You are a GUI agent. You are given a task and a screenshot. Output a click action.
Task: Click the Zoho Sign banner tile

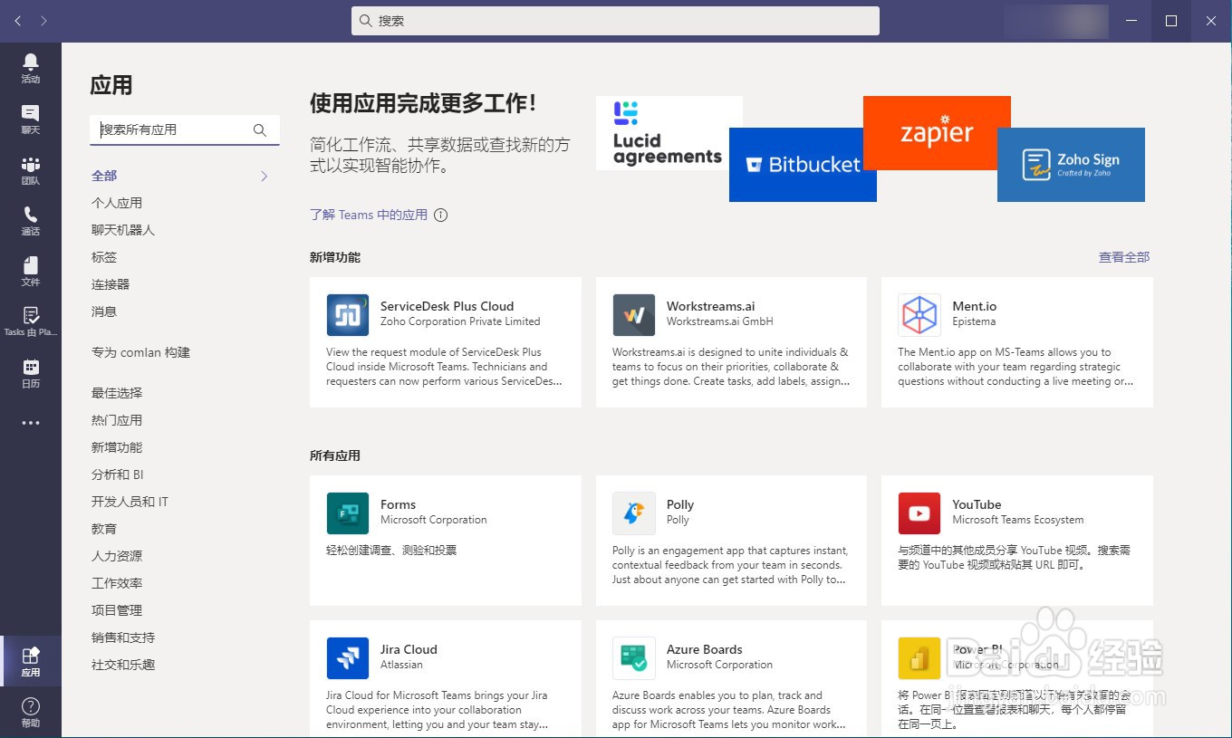pos(1071,165)
